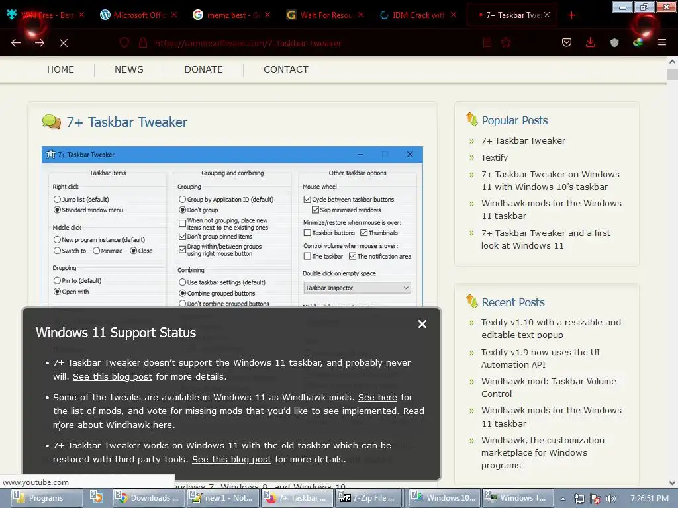Follow 'See this blog post' link about old taskbar
This screenshot has height=508, width=678.
232,460
